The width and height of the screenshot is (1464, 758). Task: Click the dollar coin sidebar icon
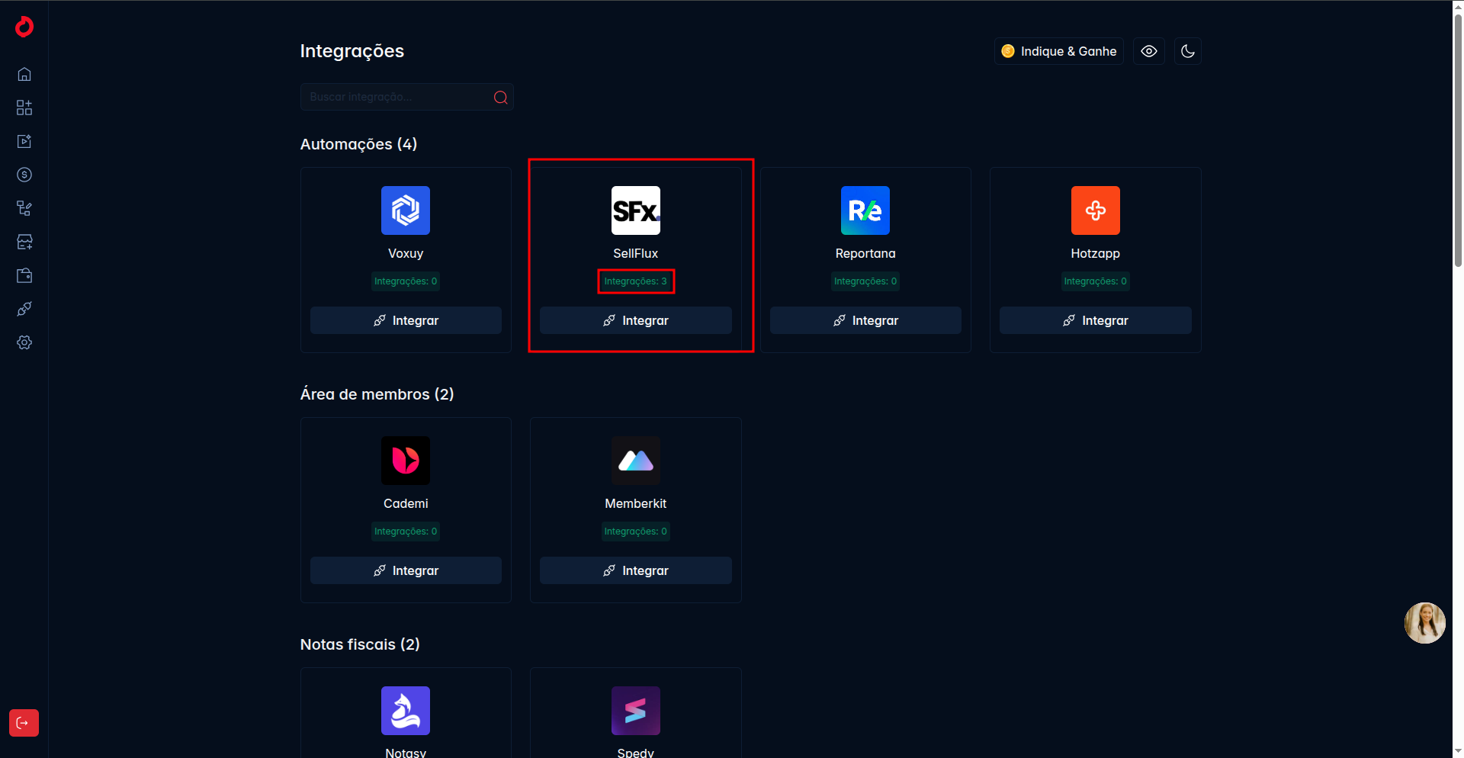coord(24,175)
